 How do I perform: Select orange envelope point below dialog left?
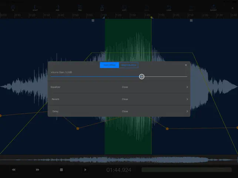78,129
